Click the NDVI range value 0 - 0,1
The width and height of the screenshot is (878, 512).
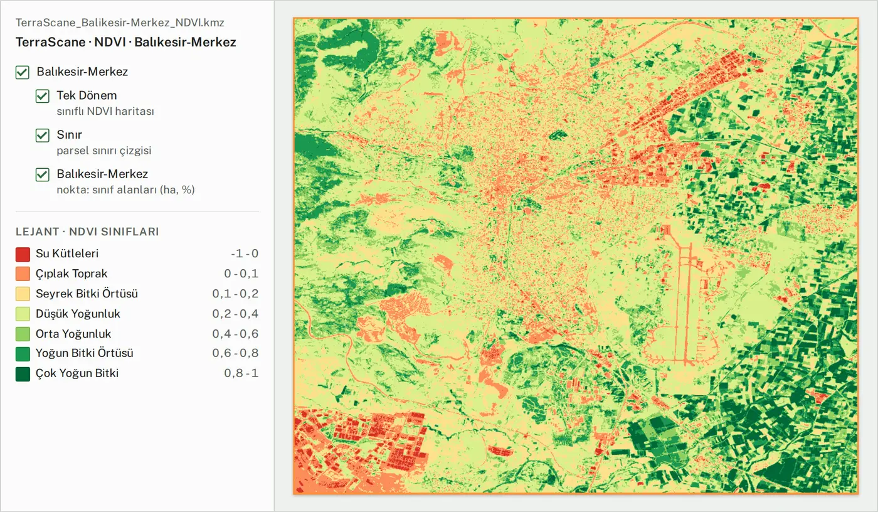click(x=241, y=274)
